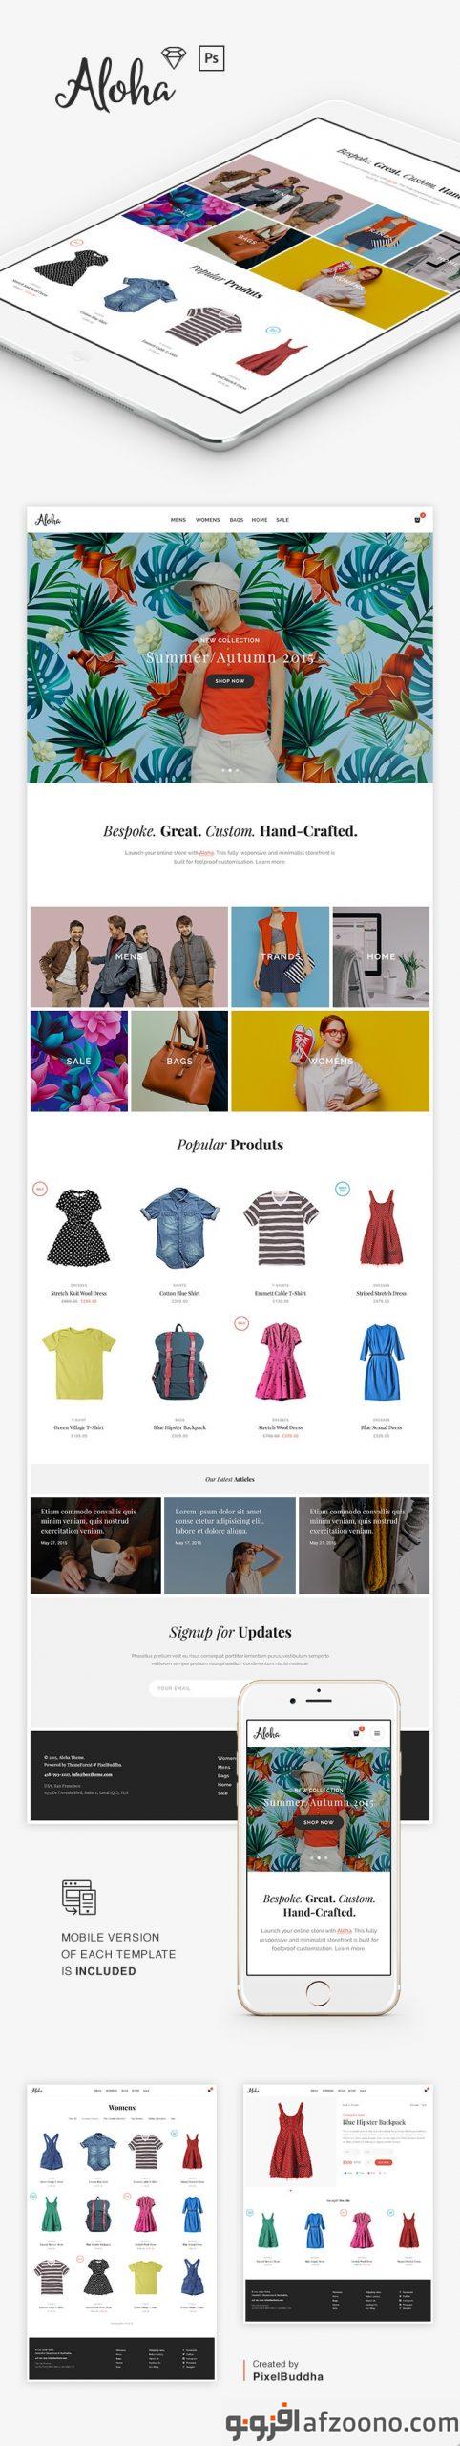This screenshot has height=2446, width=460.
Task: Click the Photoshop Ps icon
Action: click(210, 58)
